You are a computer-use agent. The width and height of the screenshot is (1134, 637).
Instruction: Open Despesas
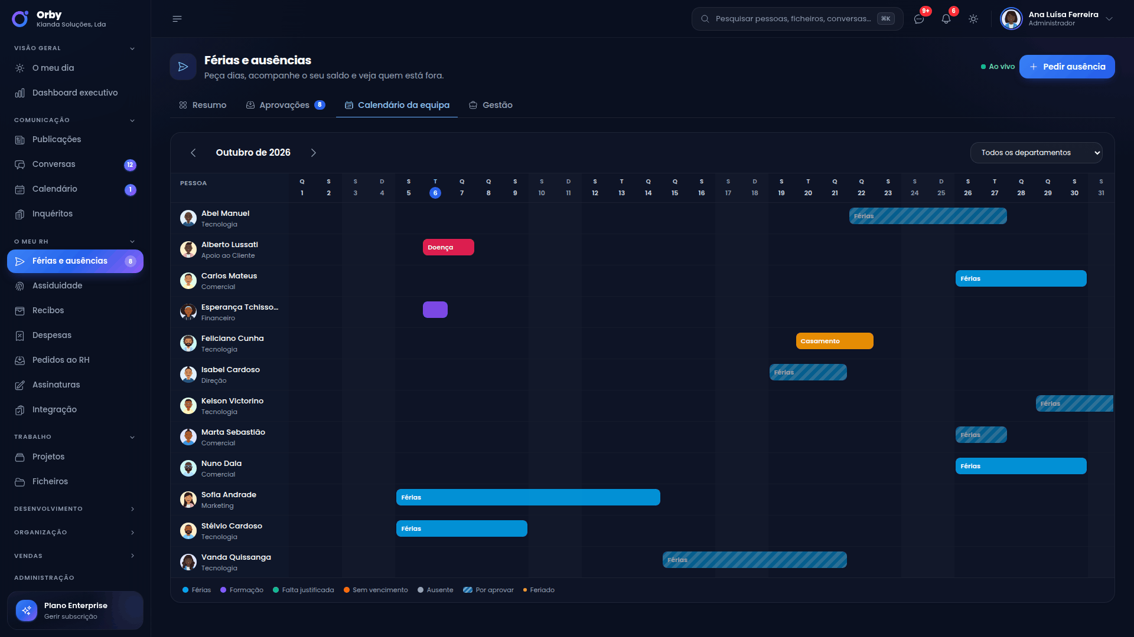point(75,335)
